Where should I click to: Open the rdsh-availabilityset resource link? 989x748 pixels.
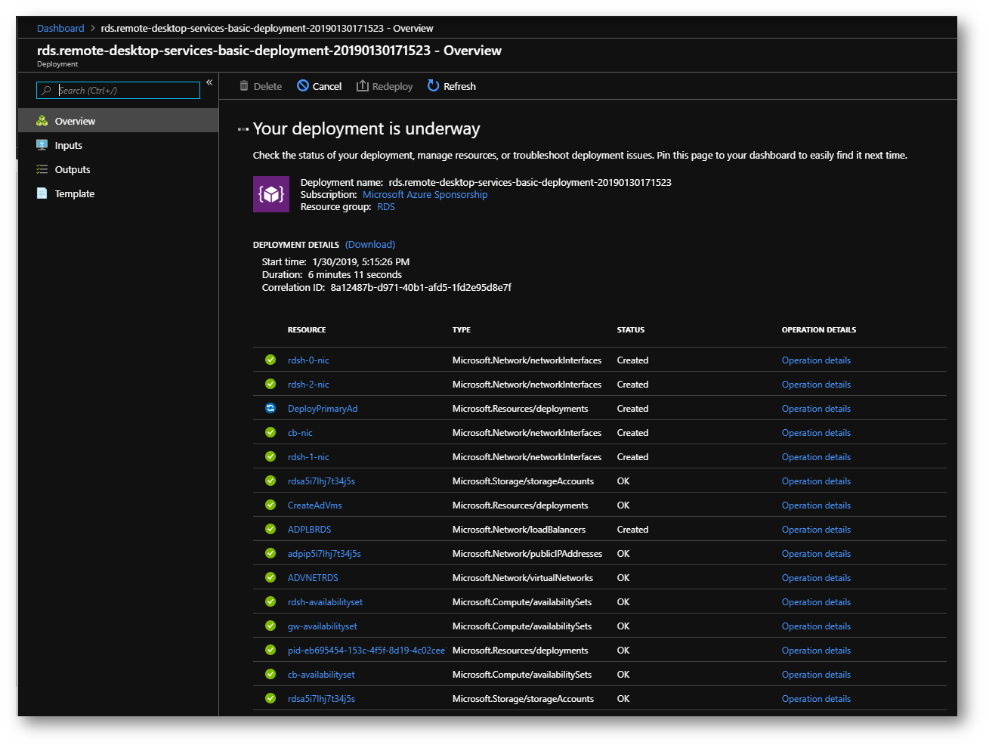click(325, 602)
